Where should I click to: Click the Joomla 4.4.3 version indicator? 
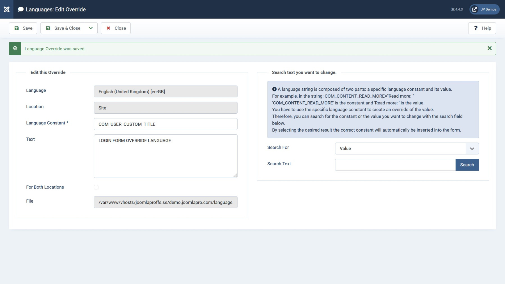457,9
